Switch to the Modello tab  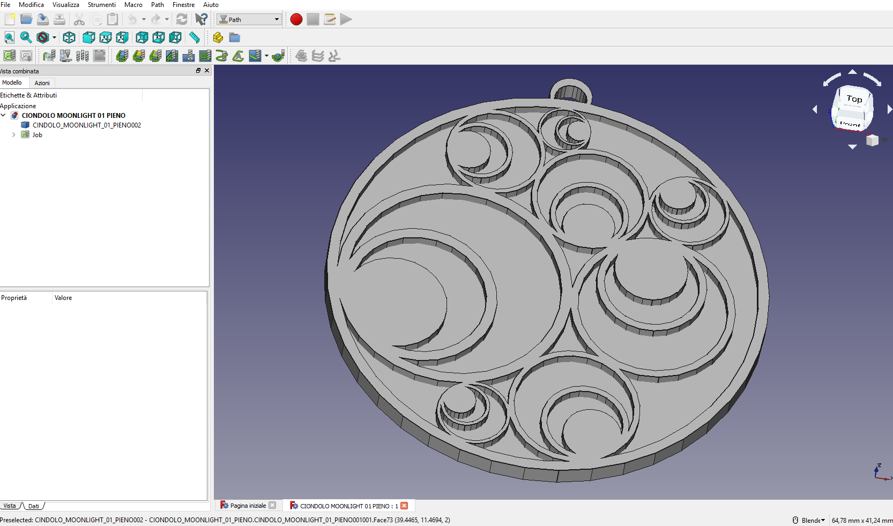point(13,82)
